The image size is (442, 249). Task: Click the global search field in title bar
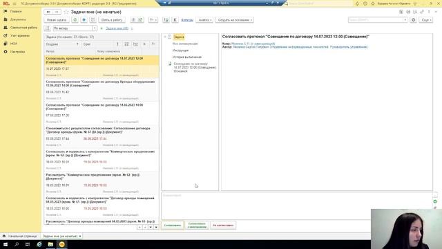pyautogui.click(x=318, y=3)
